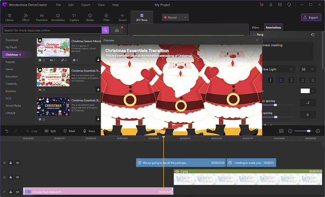
Task: Select Game category
Action: (x=9, y=69)
